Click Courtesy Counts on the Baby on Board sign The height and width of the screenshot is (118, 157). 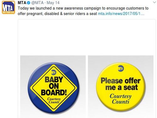pos(54,101)
